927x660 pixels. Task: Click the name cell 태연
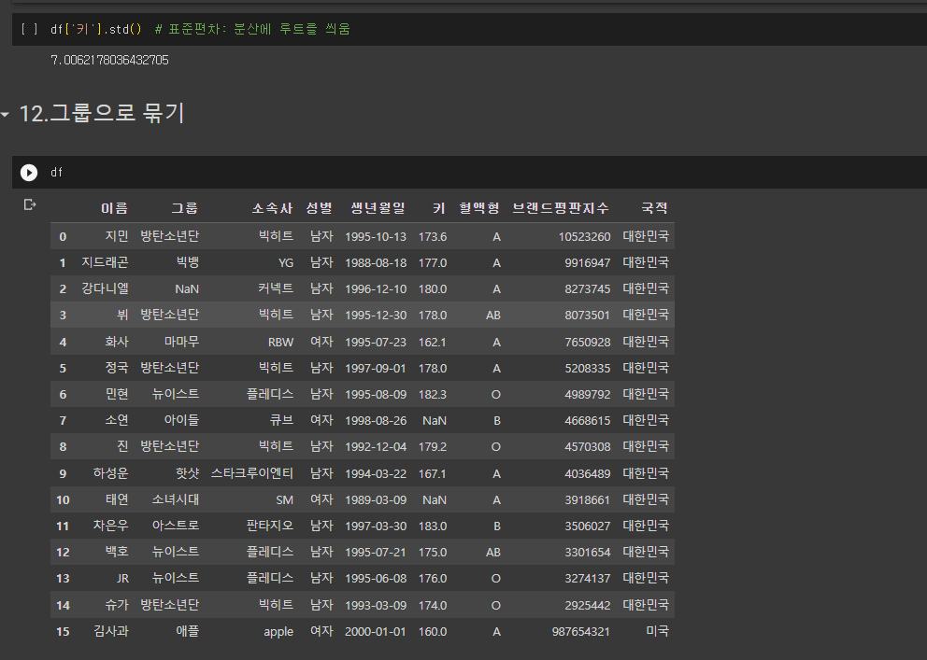tap(117, 499)
